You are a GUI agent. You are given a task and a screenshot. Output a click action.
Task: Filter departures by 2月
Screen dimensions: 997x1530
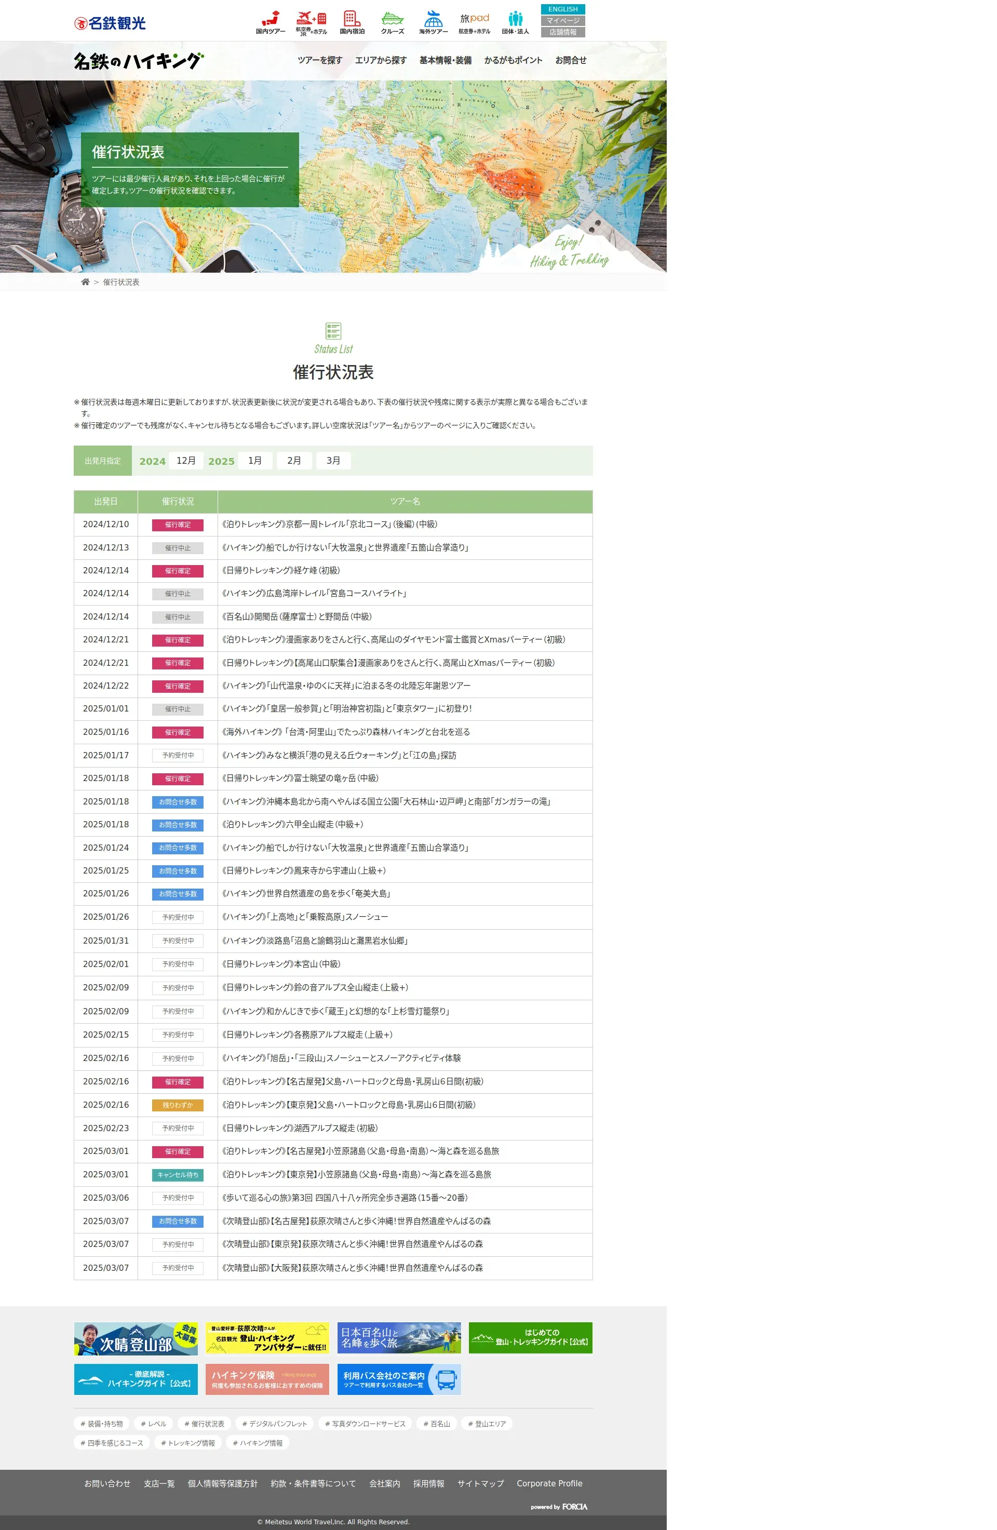coord(294,460)
